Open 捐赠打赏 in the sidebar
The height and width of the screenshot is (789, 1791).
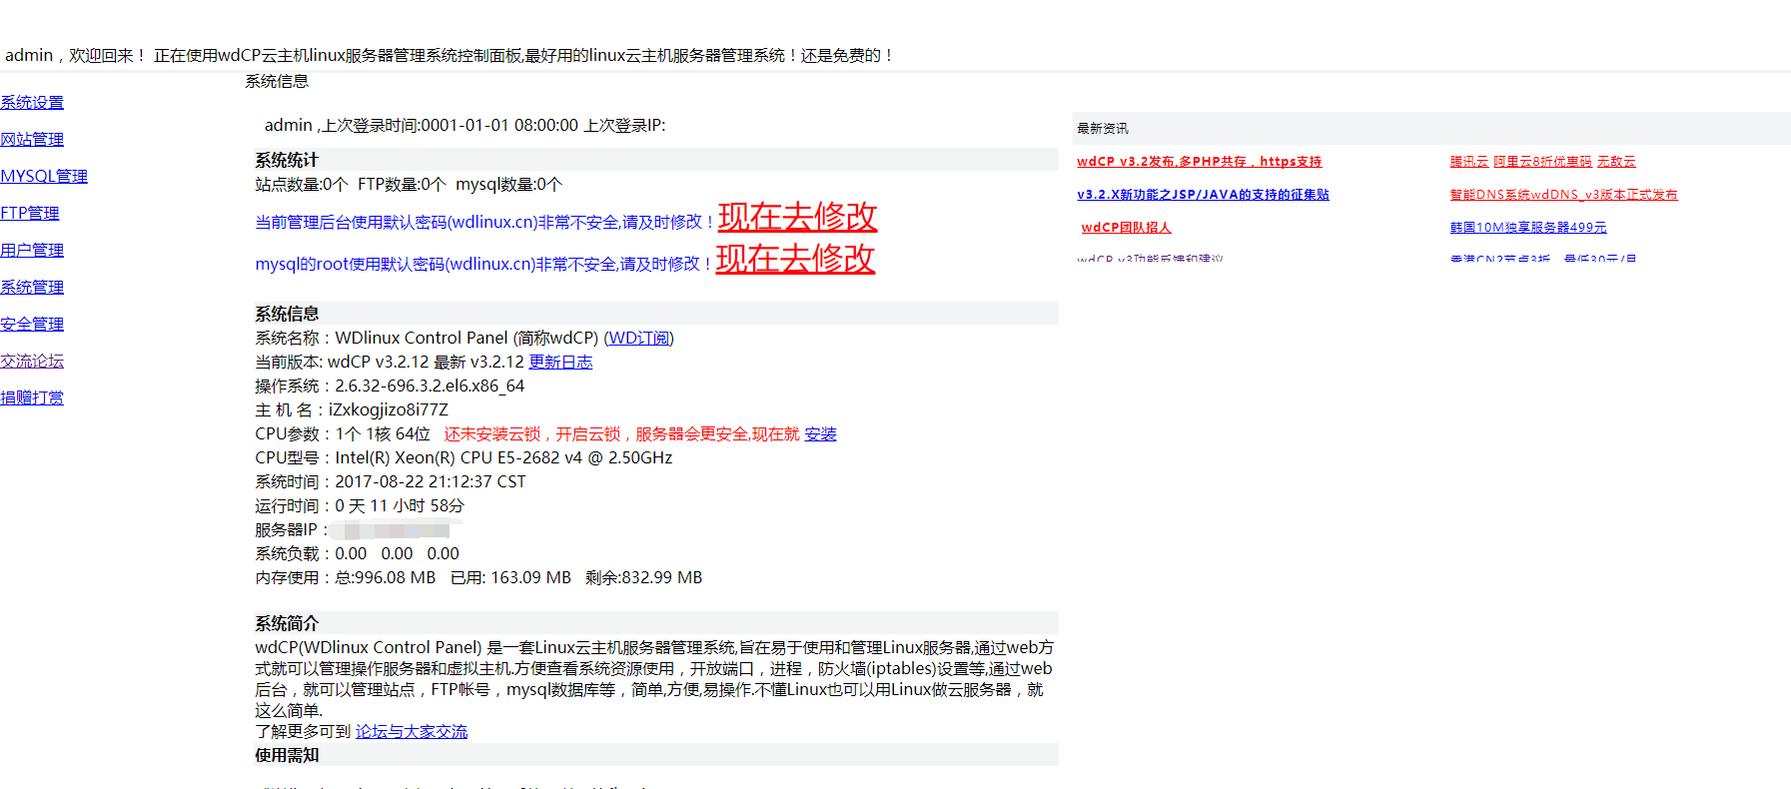[x=32, y=398]
